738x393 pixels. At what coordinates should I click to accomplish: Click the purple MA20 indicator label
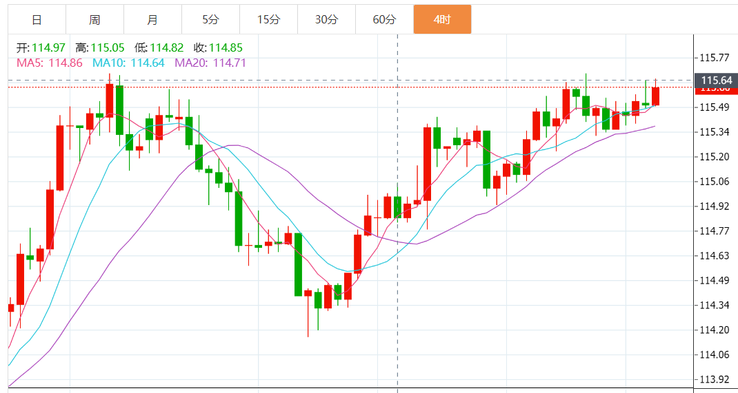pos(210,63)
